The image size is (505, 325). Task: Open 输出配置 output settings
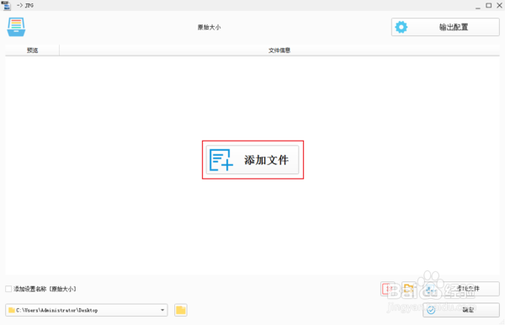pos(445,27)
